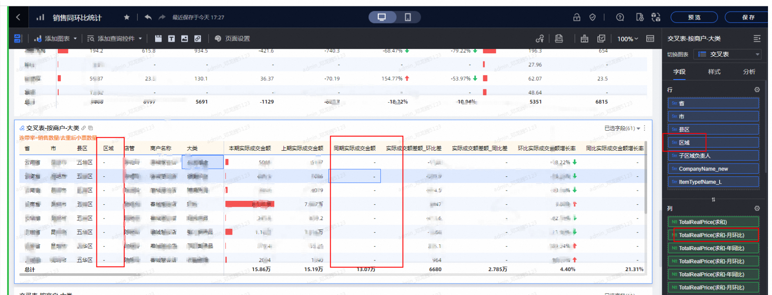
Task: Switch to the 分析 tab
Action: coord(748,72)
